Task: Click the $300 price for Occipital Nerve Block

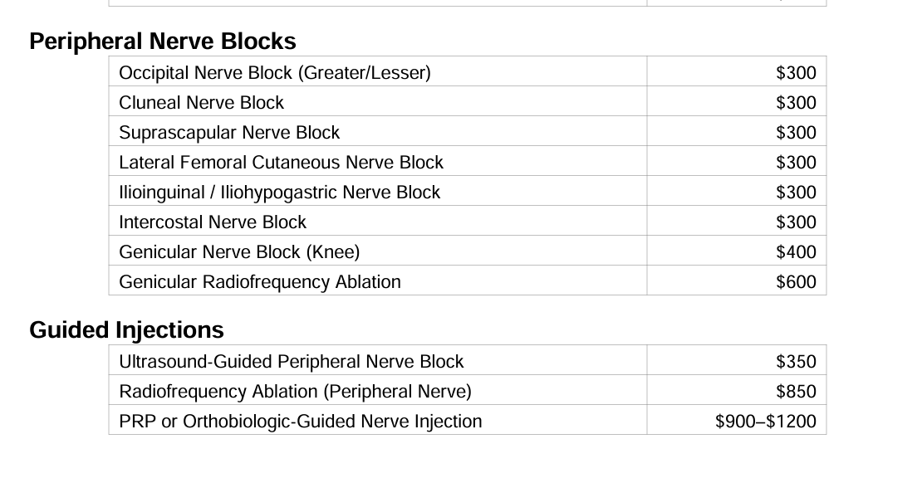Action: [796, 73]
